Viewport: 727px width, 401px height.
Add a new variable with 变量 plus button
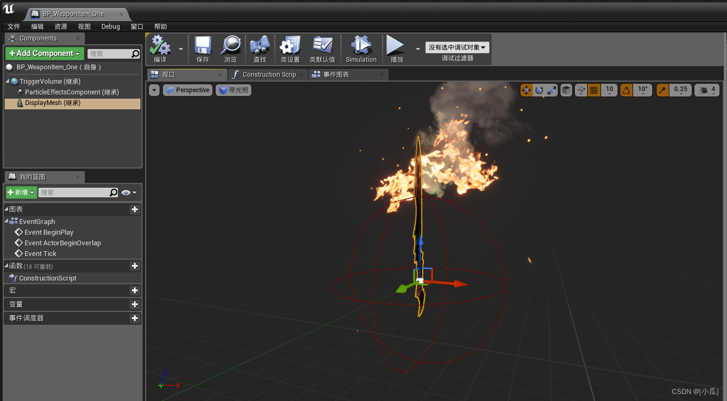pyautogui.click(x=135, y=304)
